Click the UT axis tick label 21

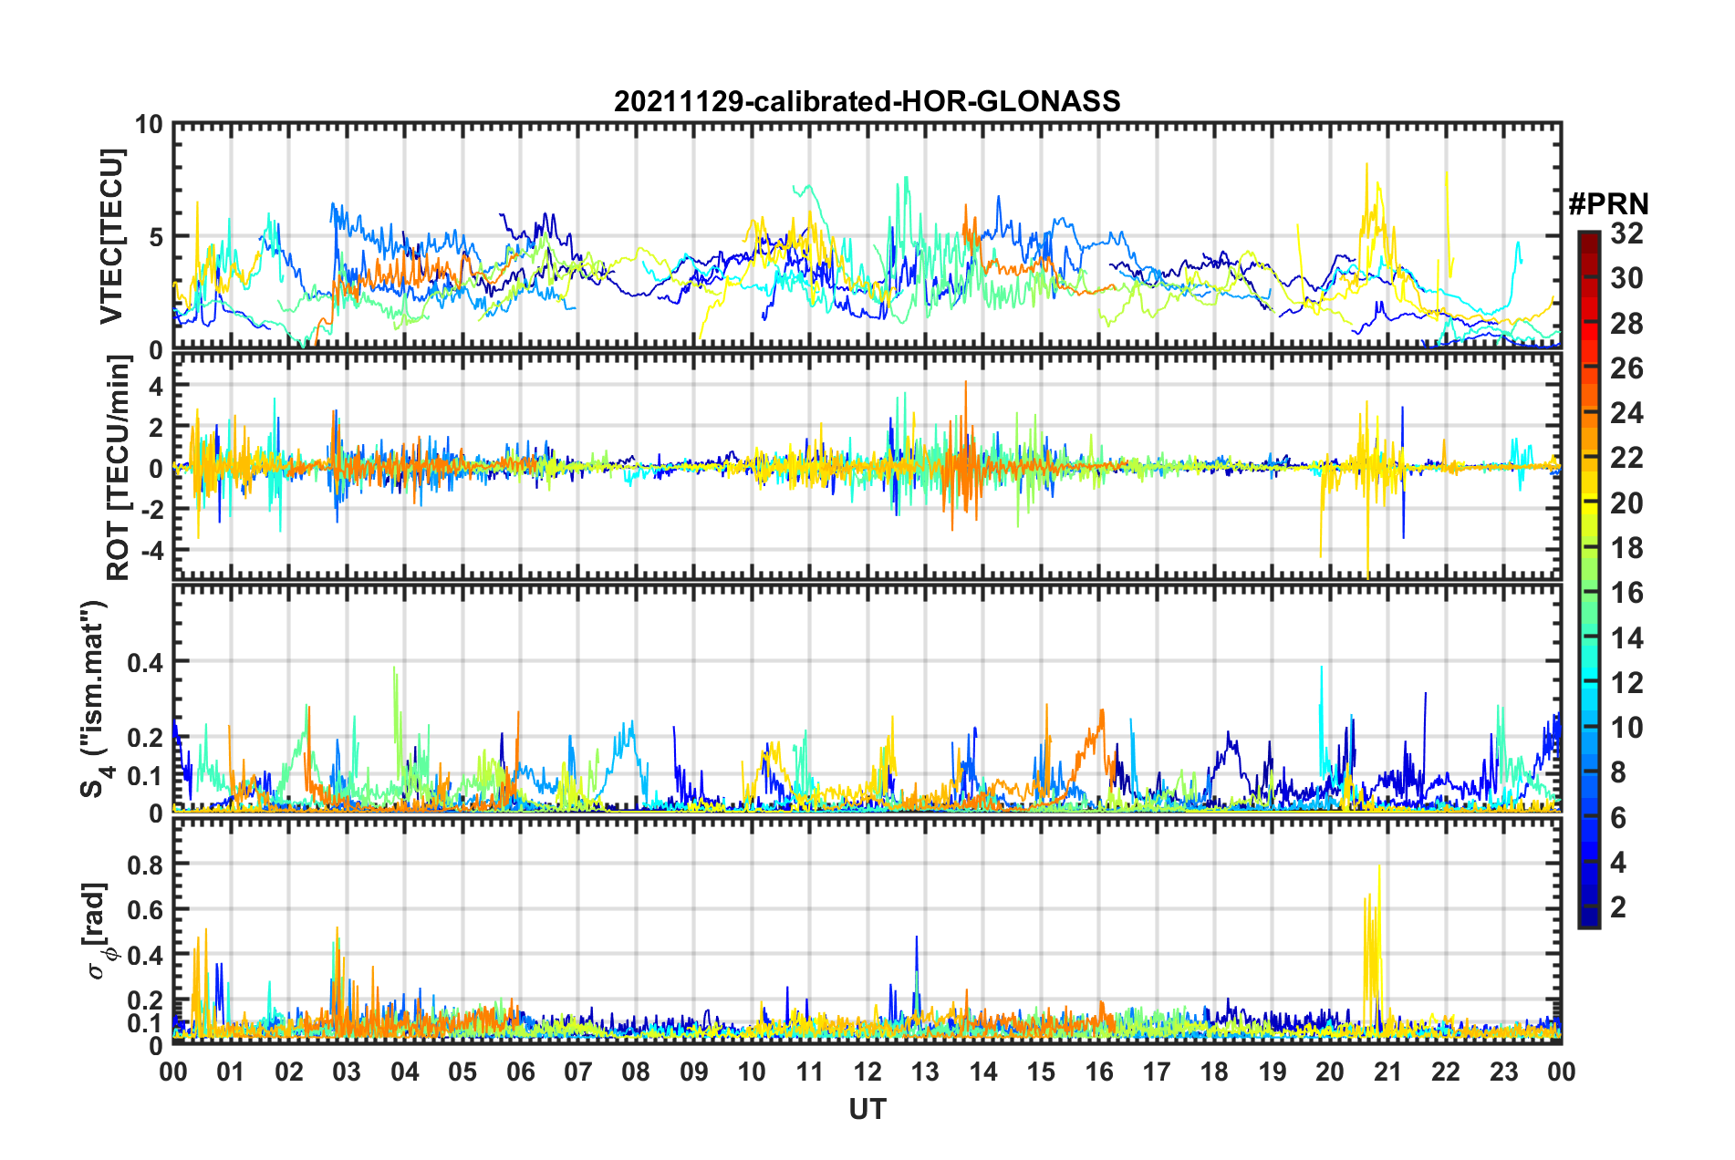1388,1072
